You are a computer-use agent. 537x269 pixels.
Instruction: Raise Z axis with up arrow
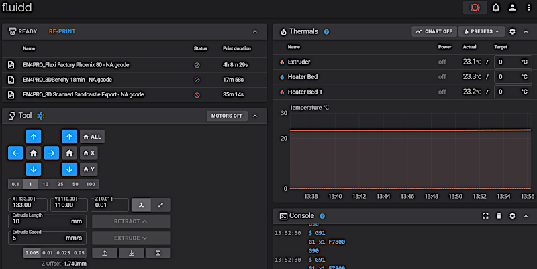(70, 137)
